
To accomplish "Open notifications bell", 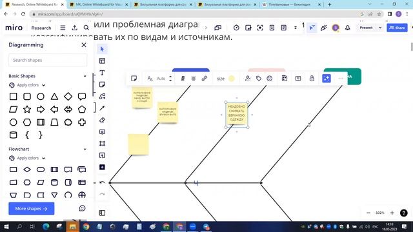I will click(x=348, y=28).
